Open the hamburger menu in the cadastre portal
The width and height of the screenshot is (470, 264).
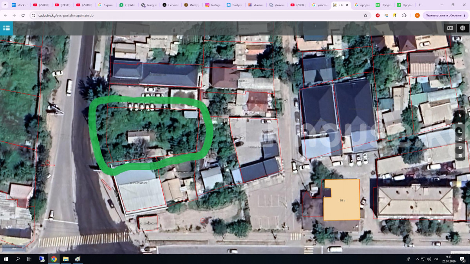point(6,28)
